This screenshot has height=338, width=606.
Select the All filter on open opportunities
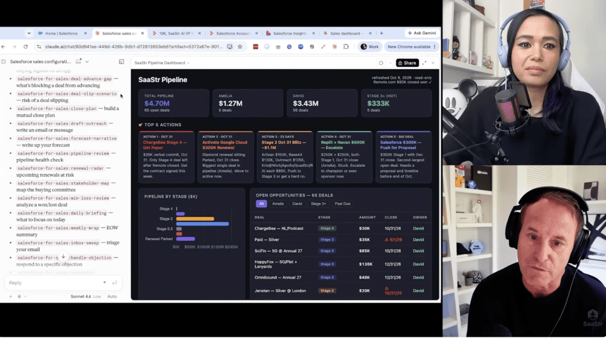261,204
